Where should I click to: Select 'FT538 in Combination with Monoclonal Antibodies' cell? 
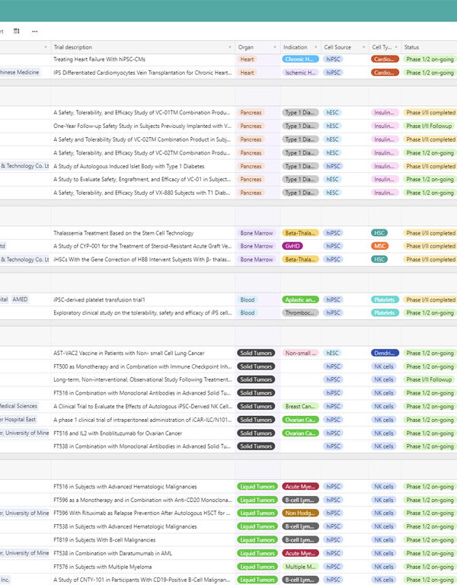(x=143, y=446)
